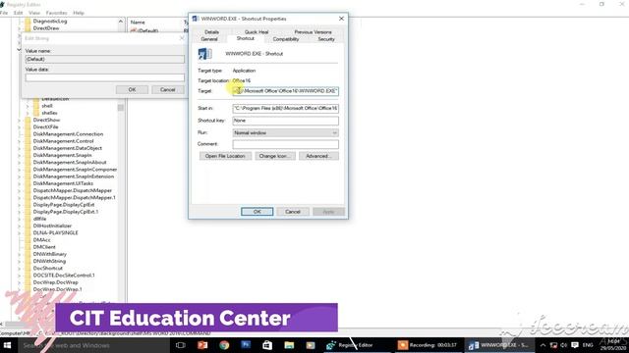
Task: Expand the DNWithBinary tree node
Action: click(x=20, y=254)
